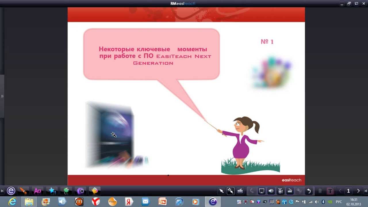Open the orange Plus app on taskbar
Viewport: 368px width, 207px height.
coord(112,202)
